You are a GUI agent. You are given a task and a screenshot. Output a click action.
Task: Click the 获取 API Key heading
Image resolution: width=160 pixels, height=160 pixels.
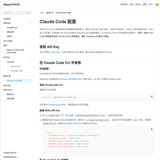(x=49, y=47)
